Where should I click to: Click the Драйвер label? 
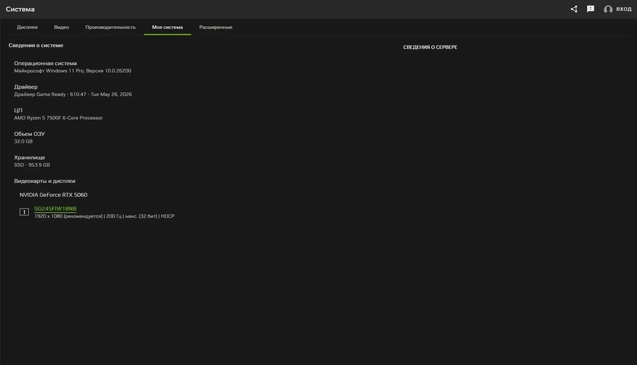(x=25, y=87)
